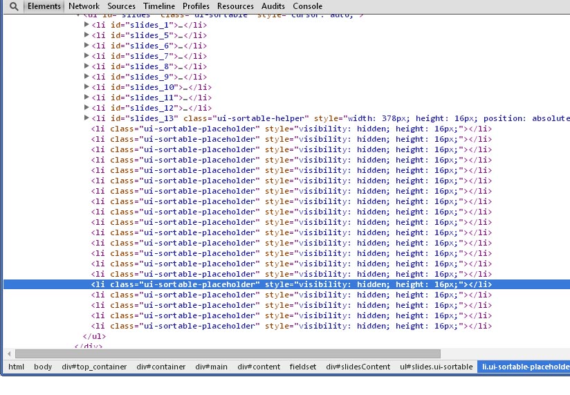Switch to the Network tab

click(84, 6)
